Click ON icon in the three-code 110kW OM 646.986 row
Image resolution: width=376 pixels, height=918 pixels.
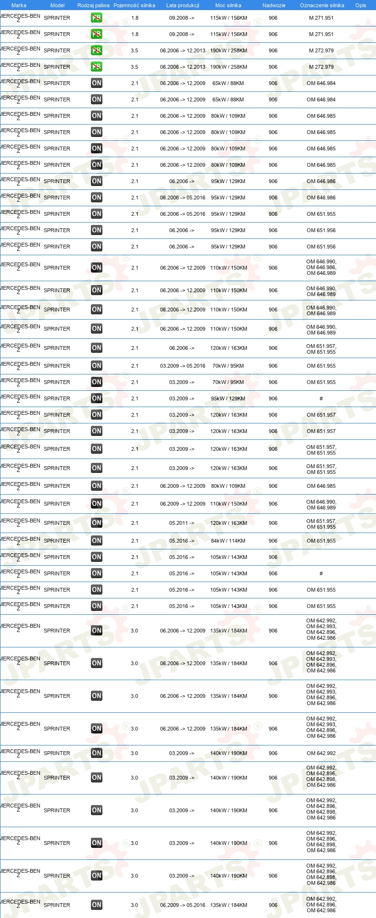97,268
